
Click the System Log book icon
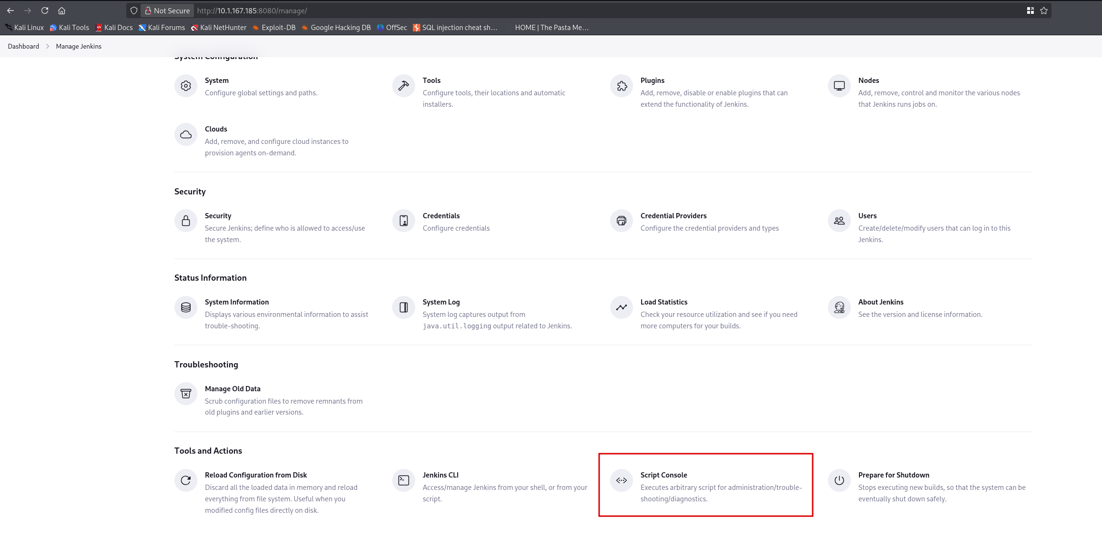click(x=404, y=307)
